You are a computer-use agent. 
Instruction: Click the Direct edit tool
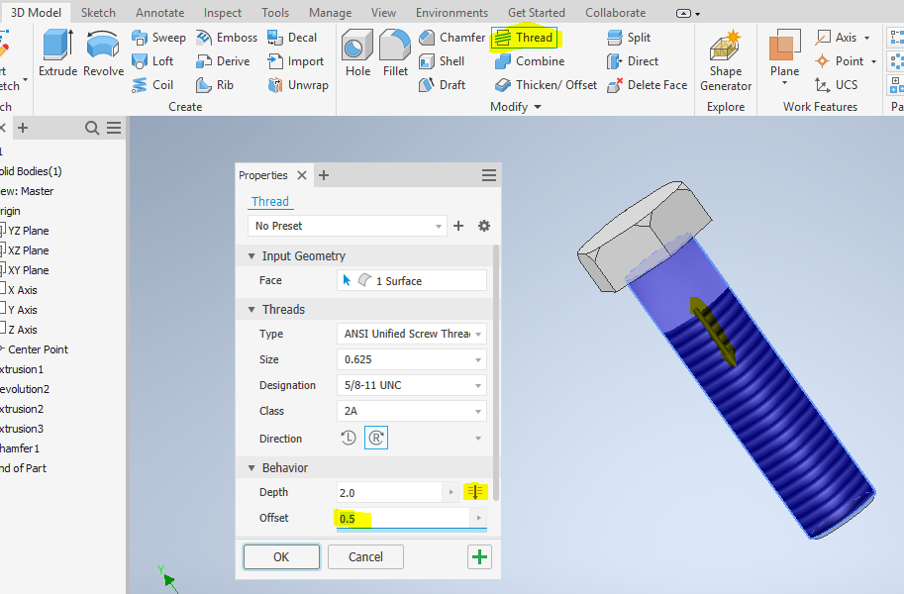tap(633, 61)
